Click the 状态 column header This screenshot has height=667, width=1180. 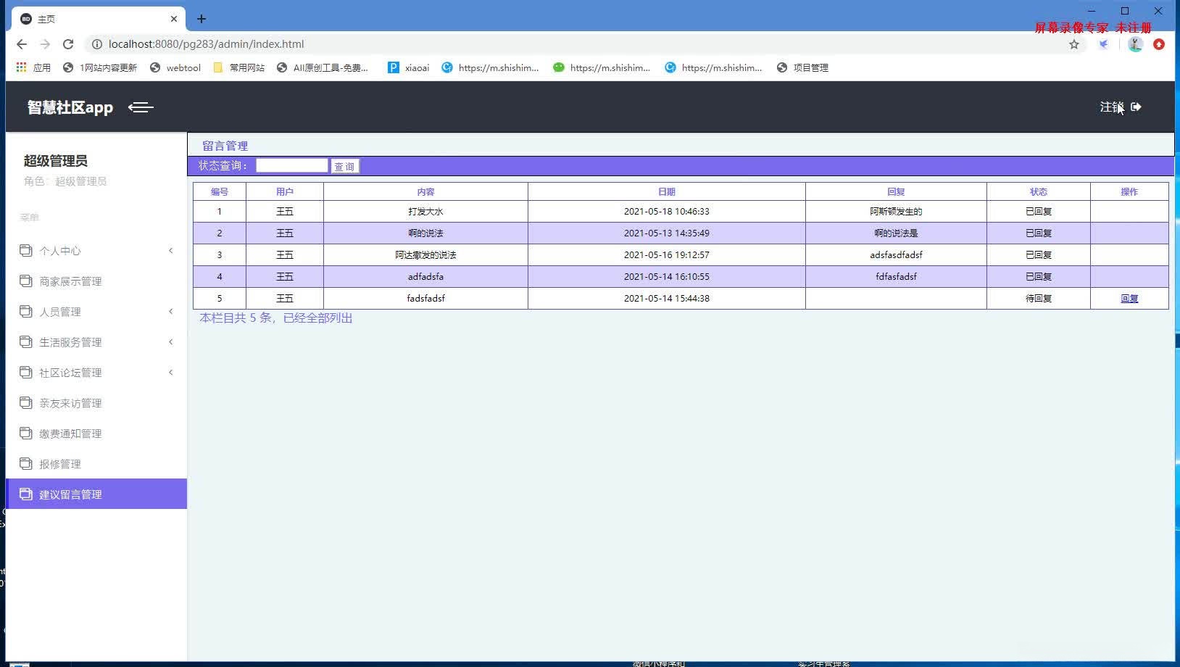tap(1039, 191)
